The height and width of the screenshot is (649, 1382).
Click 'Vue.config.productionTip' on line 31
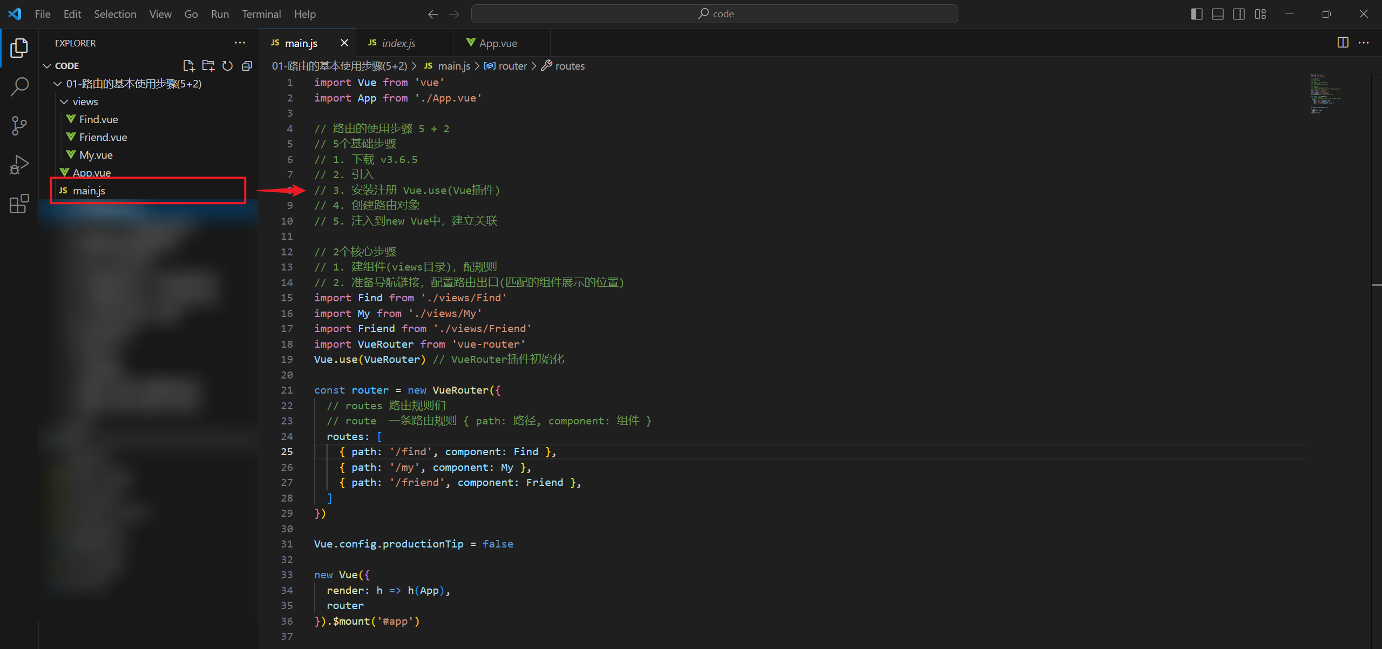[389, 544]
